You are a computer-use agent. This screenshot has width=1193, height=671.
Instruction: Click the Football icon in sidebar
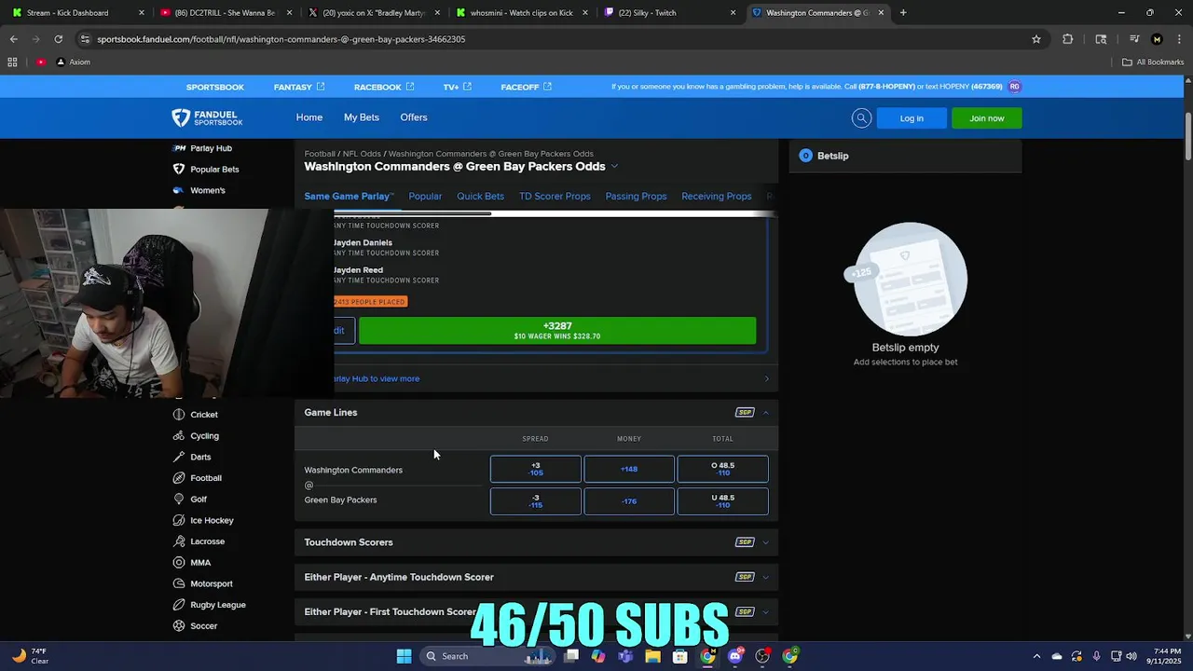(x=179, y=478)
